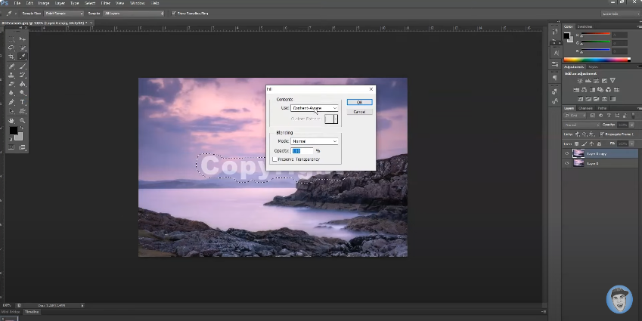Click the Opacity field in Fill dialog
Screen dimensions: 642x321
point(302,150)
